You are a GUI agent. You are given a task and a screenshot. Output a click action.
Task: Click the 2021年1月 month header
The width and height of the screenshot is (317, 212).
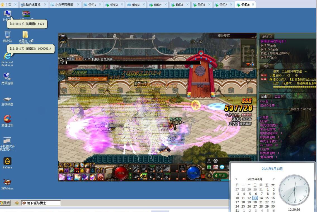pos(255,179)
